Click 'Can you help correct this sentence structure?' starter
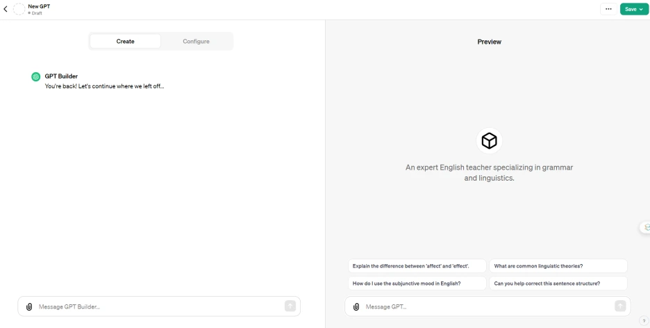The width and height of the screenshot is (650, 328). pyautogui.click(x=558, y=283)
